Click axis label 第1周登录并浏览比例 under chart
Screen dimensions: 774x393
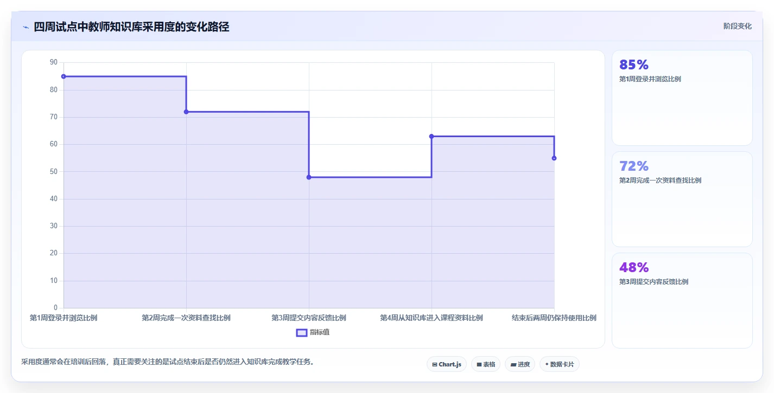(x=64, y=318)
